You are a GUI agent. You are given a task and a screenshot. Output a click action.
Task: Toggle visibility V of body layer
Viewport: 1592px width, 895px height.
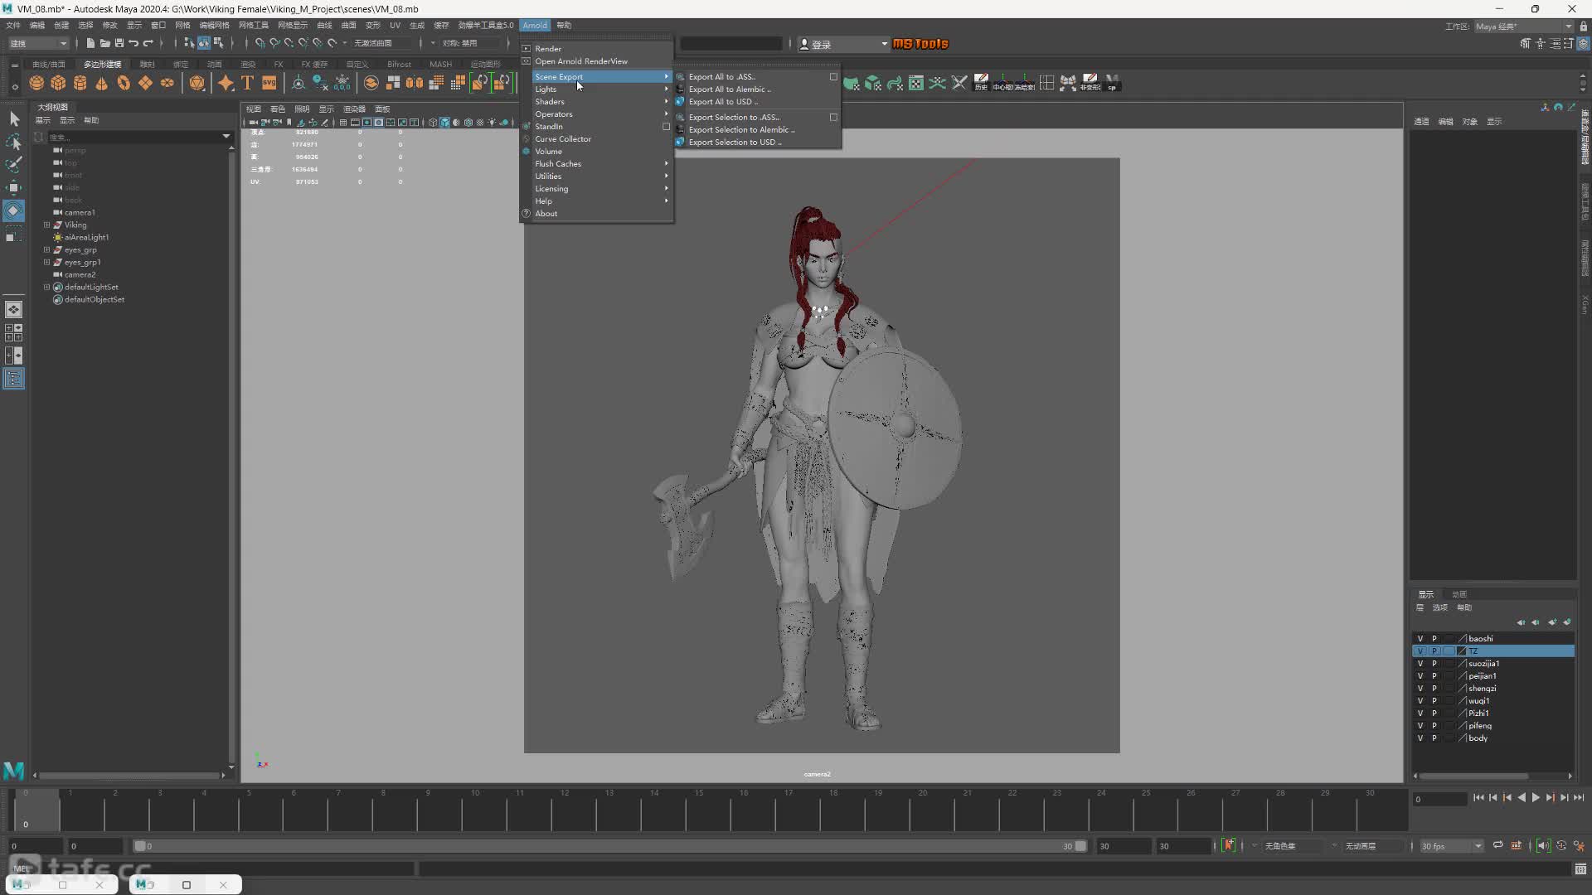click(x=1420, y=738)
